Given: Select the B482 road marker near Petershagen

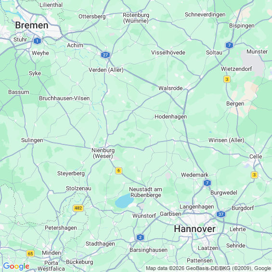Looking at the screenshot, I should 78,208.
